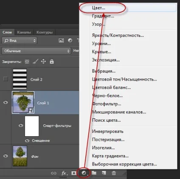This screenshot has height=179, width=180.
Task: Click the Смещение filter name
Action: point(41,140)
